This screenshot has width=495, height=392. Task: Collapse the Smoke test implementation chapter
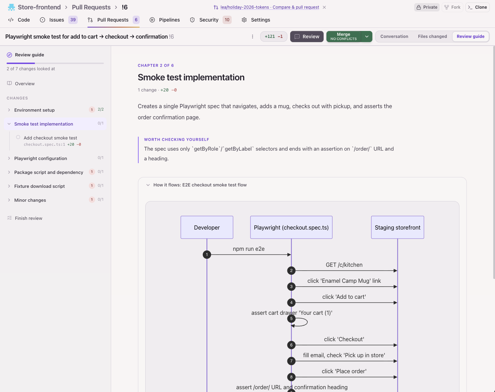point(9,124)
